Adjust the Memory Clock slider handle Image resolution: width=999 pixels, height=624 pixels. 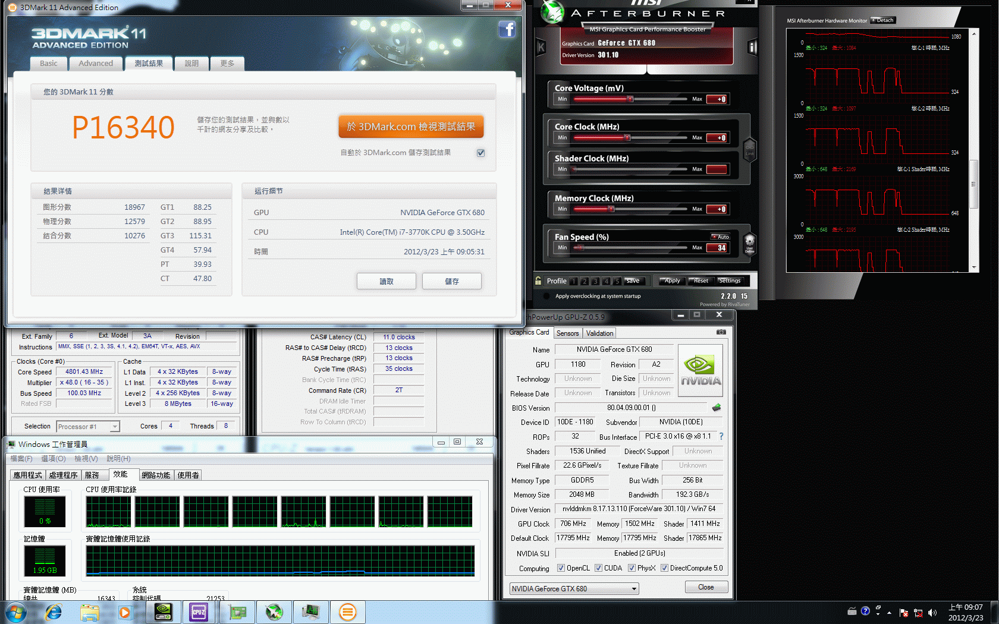click(611, 209)
